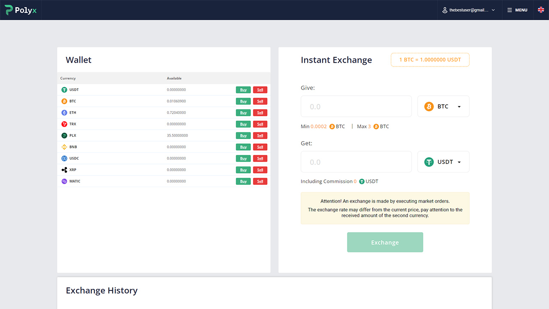The image size is (549, 309).
Task: Click the Polyx logo
Action: click(21, 10)
